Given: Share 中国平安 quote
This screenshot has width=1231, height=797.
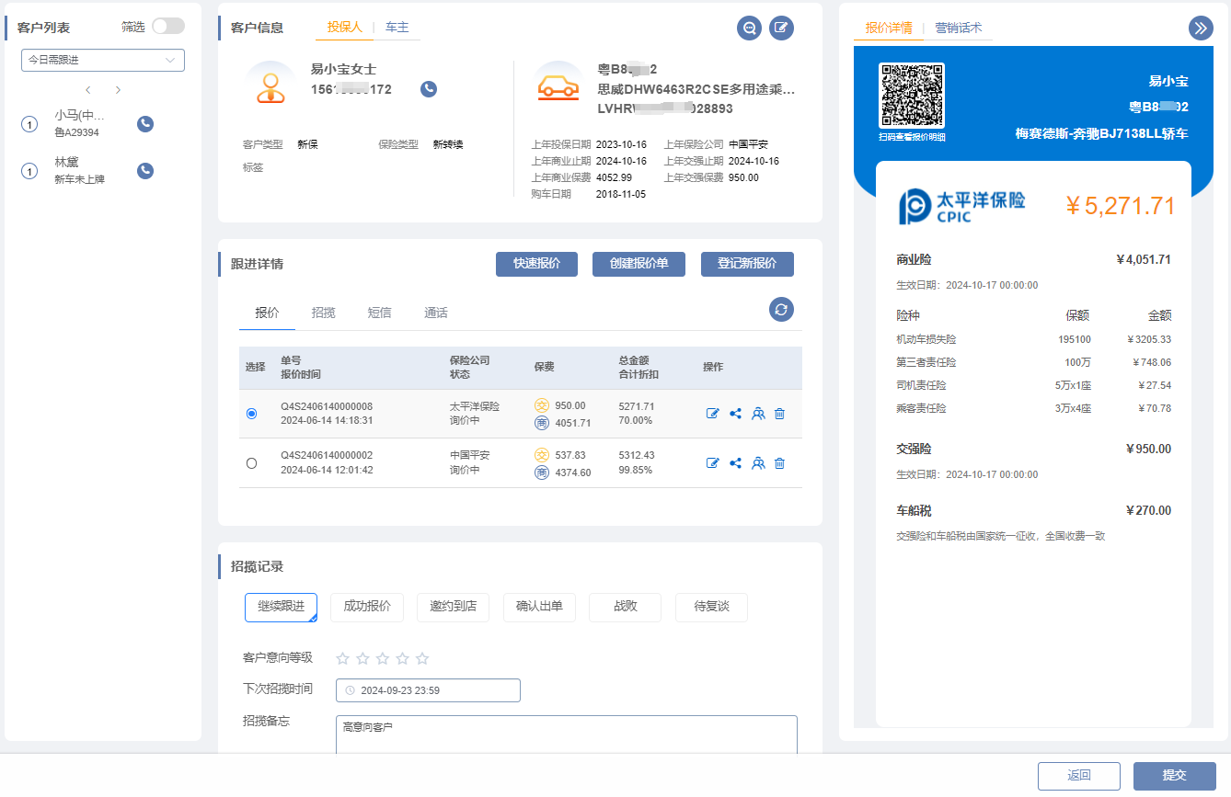Looking at the screenshot, I should coord(735,463).
